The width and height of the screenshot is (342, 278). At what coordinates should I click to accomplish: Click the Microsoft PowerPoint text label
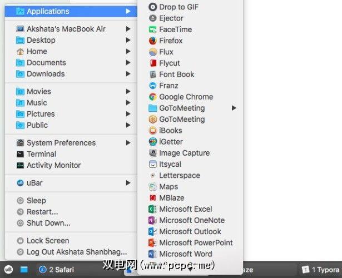click(x=196, y=242)
